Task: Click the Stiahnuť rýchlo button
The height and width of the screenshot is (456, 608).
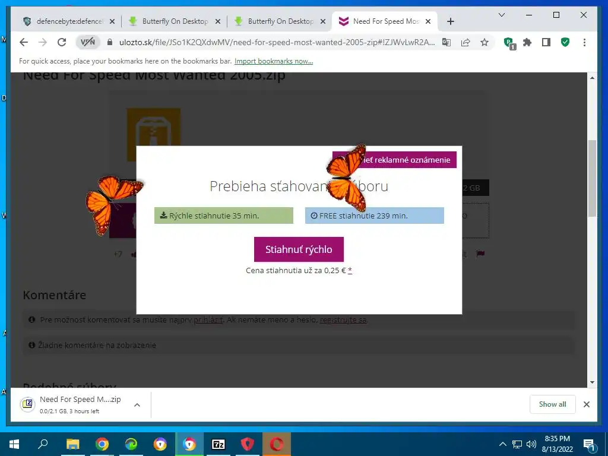Action: tap(299, 249)
